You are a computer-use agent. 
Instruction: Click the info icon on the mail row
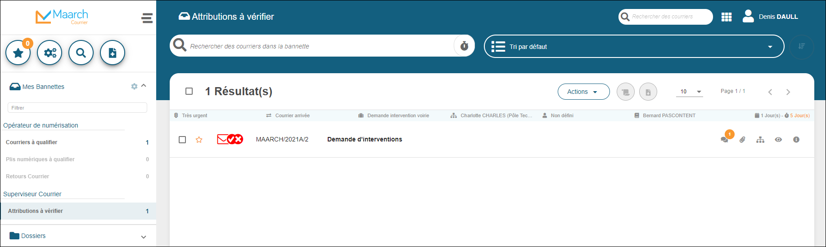pyautogui.click(x=796, y=140)
